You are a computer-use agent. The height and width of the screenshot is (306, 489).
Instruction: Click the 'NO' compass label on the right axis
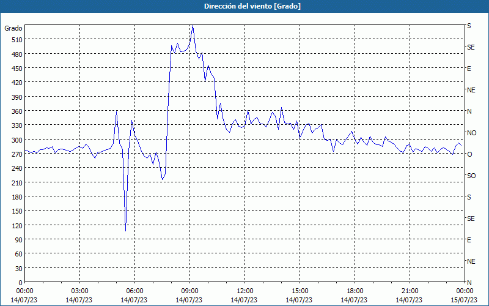[x=472, y=133]
